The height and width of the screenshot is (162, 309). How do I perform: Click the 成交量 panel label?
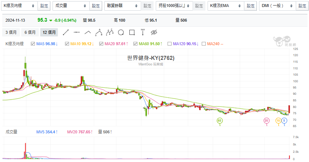click(11, 132)
